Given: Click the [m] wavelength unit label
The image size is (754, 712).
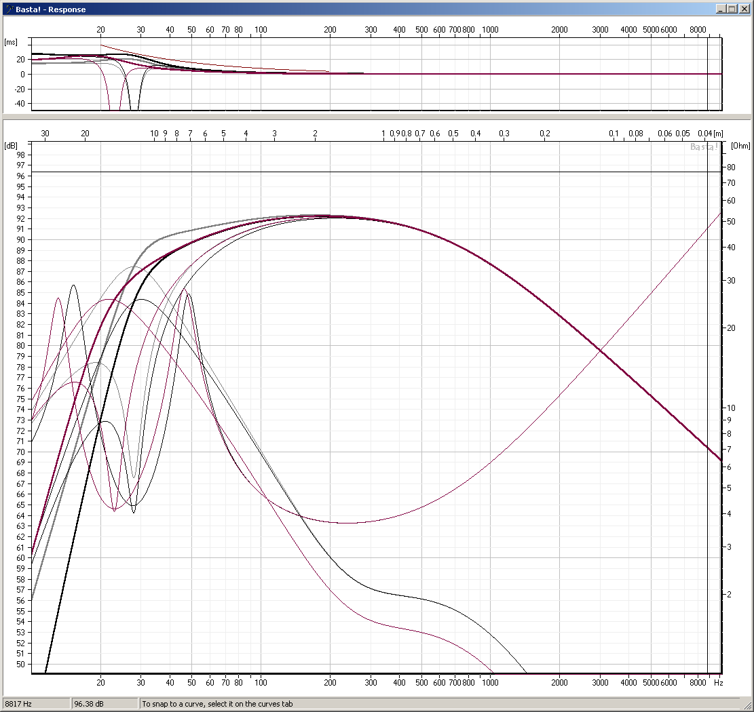Looking at the screenshot, I should [718, 134].
